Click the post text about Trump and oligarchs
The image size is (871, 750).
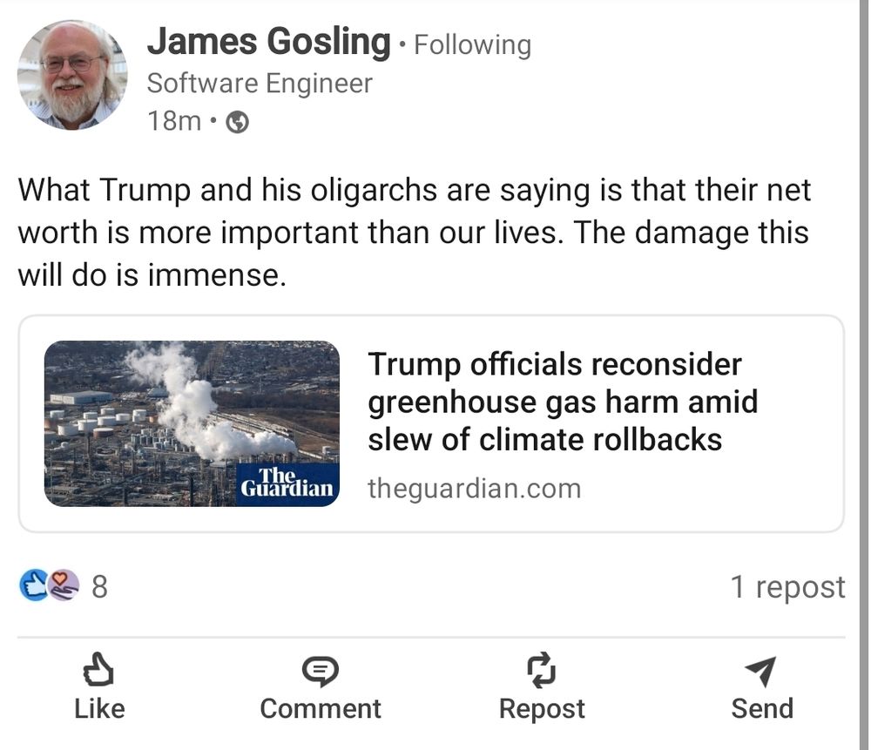click(414, 233)
